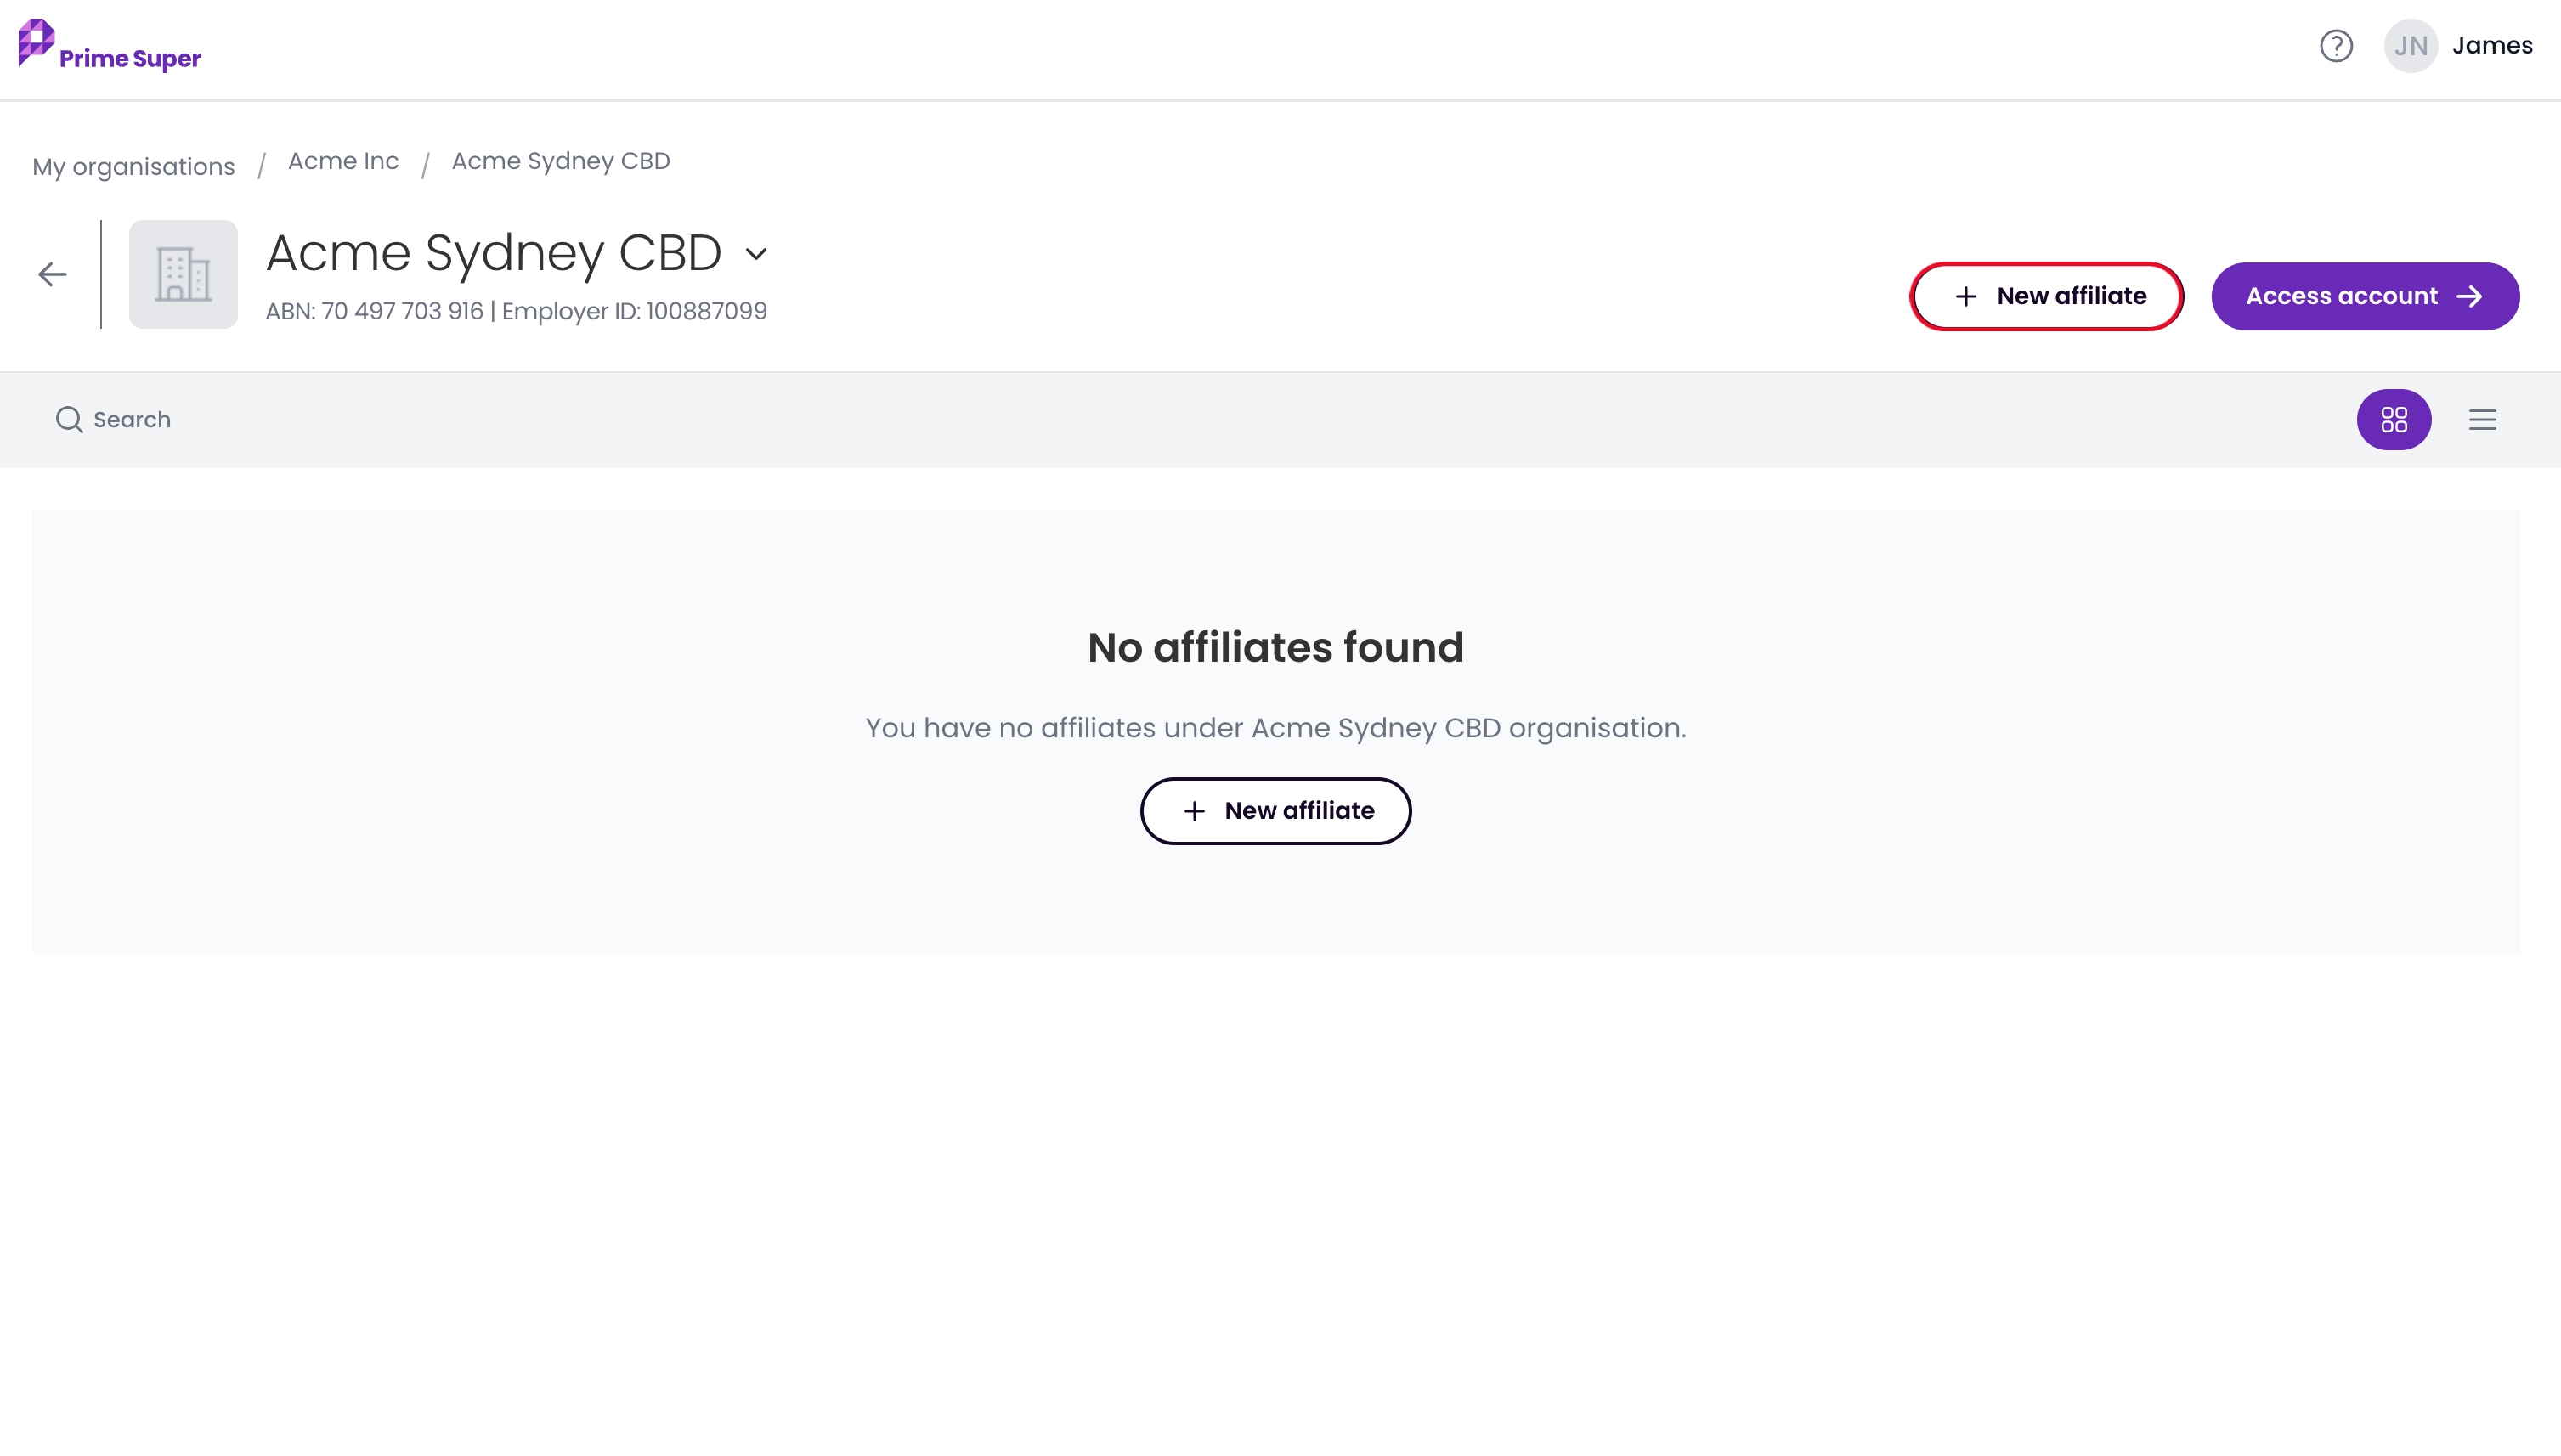The image size is (2561, 1456).
Task: Click the search magnifier icon
Action: (69, 419)
